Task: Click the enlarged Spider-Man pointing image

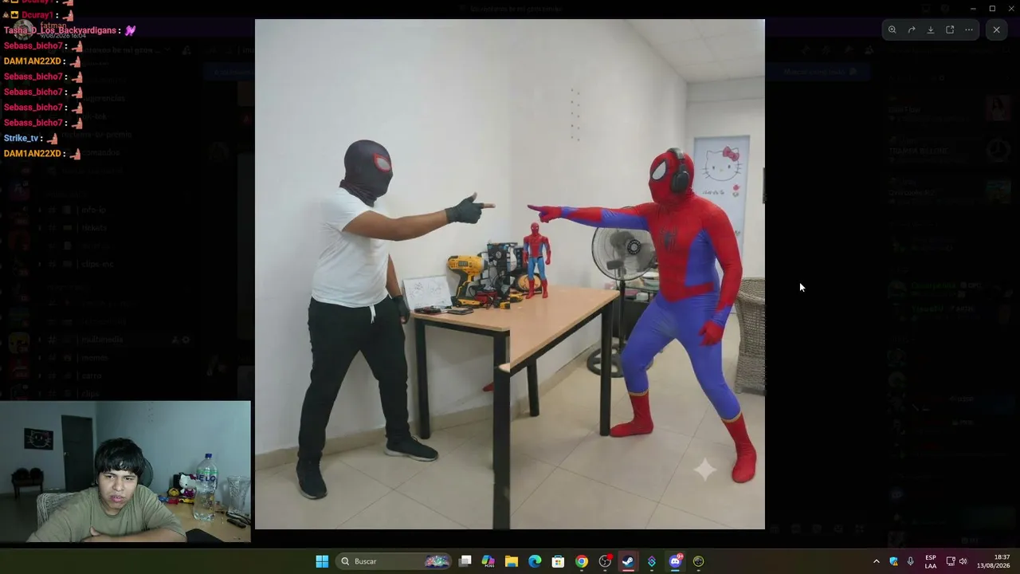Action: pos(510,274)
